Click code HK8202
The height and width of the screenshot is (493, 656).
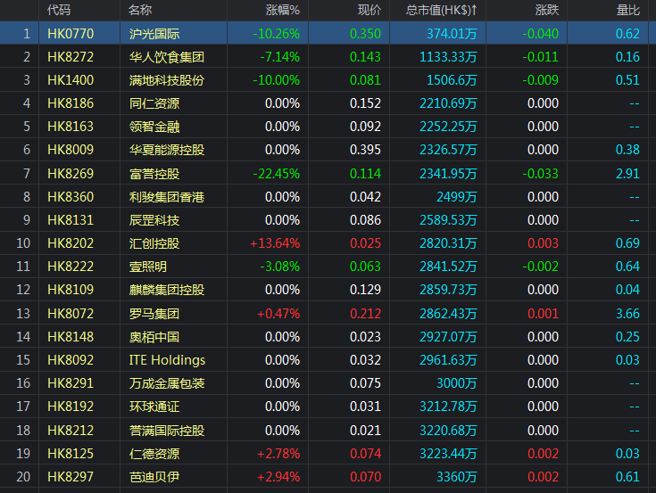click(71, 243)
